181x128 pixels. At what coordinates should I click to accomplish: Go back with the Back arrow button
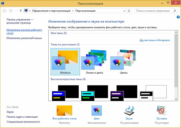point(4,11)
